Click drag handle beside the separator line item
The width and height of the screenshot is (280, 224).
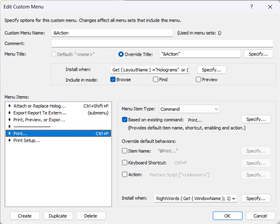coord(10,127)
